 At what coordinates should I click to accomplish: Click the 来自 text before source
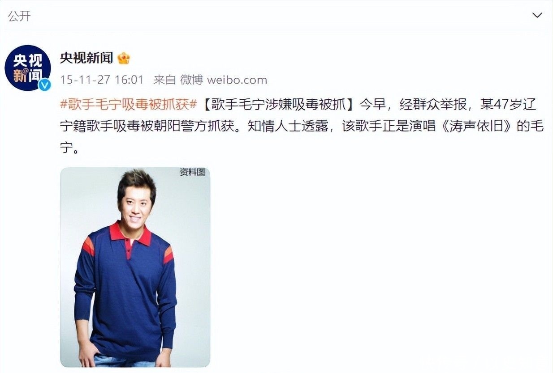[164, 80]
